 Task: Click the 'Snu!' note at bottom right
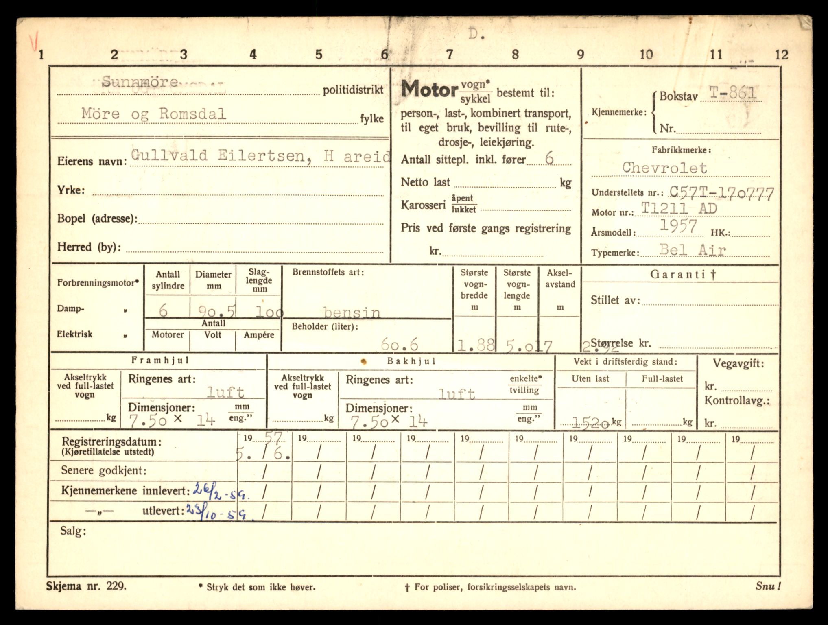click(768, 586)
